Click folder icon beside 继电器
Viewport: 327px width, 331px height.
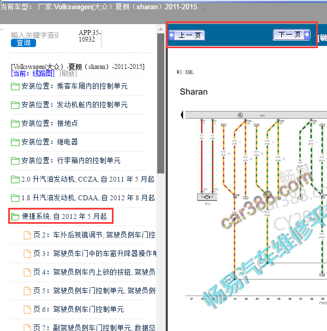click(x=15, y=142)
